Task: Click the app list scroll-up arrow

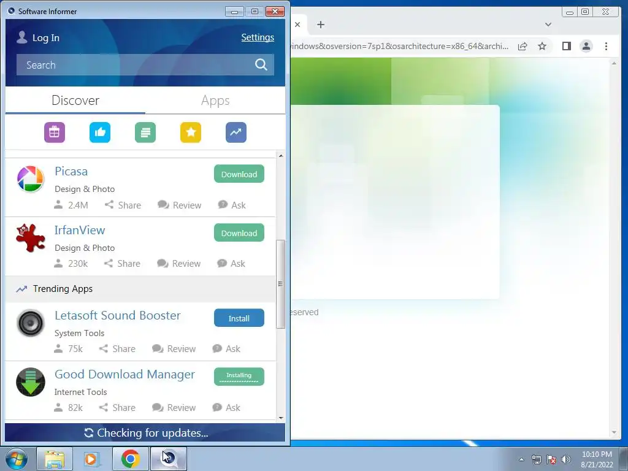Action: click(x=281, y=155)
